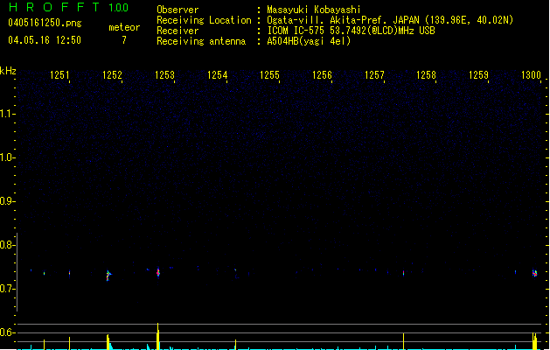This screenshot has height=350, width=550.
Task: Click the meteor echo at 1300
Action: point(534,273)
